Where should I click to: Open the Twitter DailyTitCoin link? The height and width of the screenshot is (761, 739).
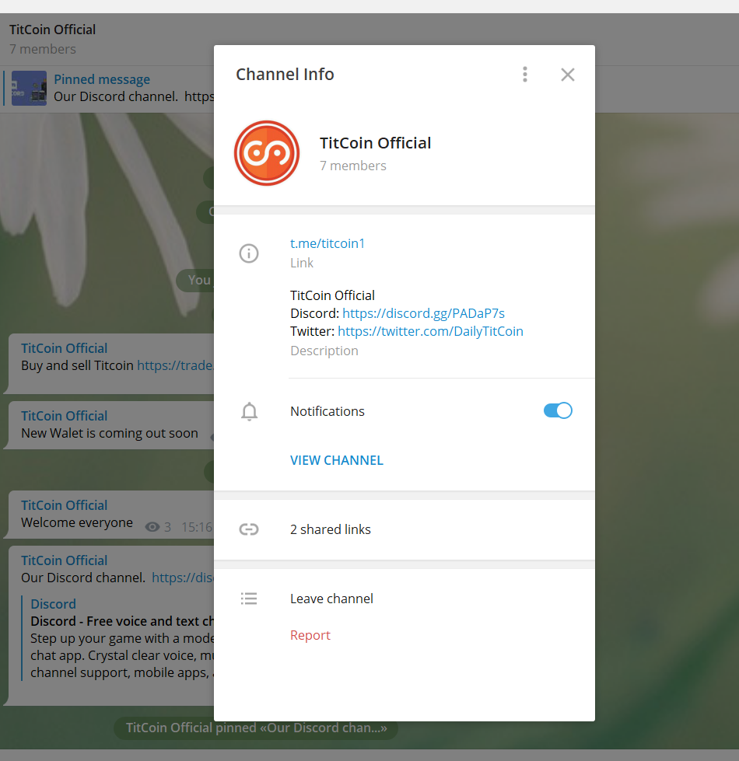coord(430,331)
